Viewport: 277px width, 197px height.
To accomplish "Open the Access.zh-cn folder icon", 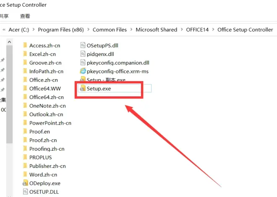I will tap(25, 45).
